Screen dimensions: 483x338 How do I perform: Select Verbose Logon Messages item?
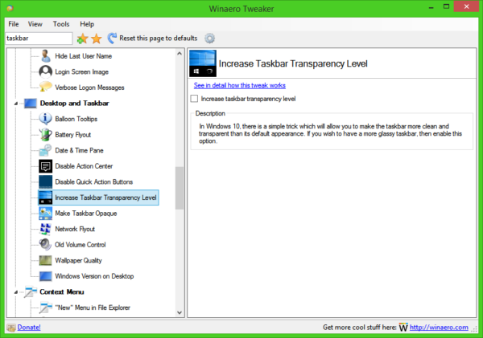pyautogui.click(x=89, y=88)
